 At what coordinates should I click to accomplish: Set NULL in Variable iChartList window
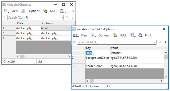coord(53,11)
